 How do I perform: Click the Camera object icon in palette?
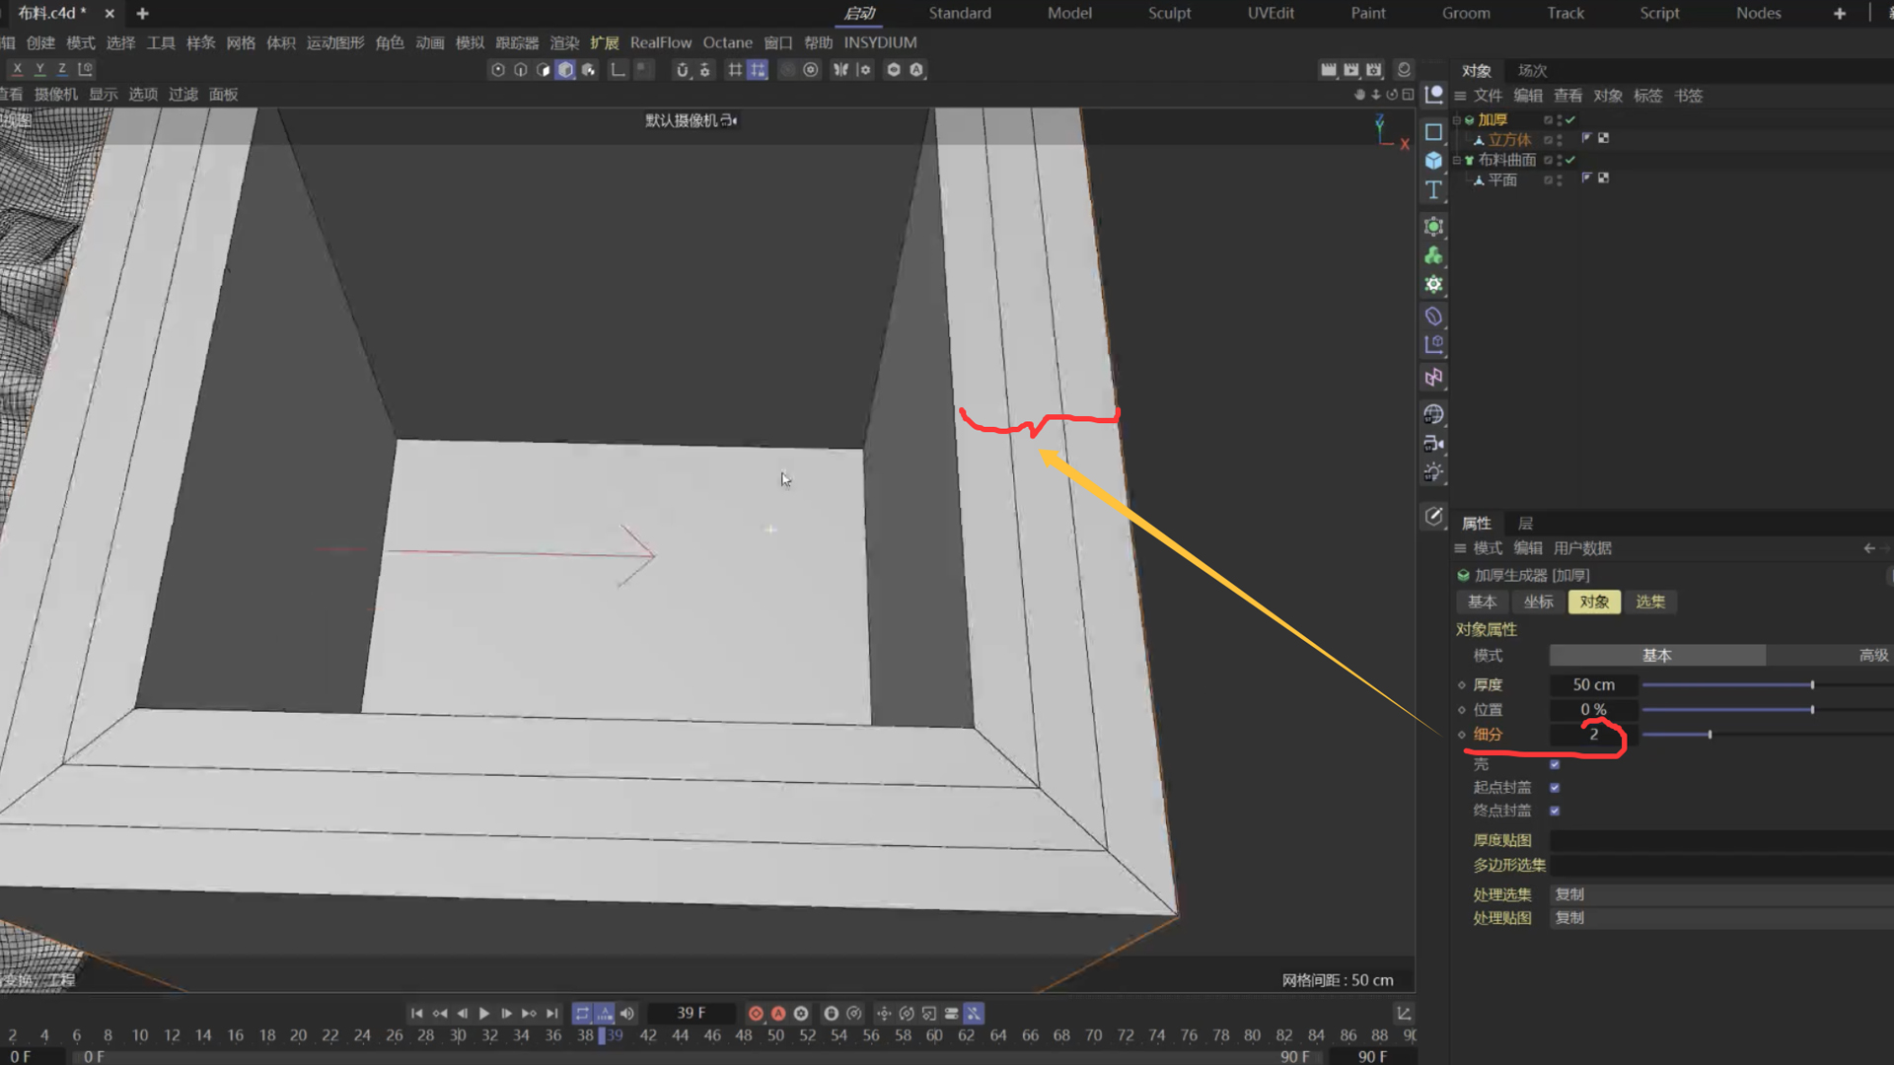(1433, 444)
